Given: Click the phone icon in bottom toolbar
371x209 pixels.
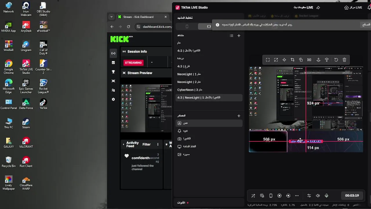Looking at the screenshot, I should pos(271,196).
